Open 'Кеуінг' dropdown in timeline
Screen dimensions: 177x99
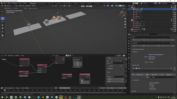(x=18, y=88)
